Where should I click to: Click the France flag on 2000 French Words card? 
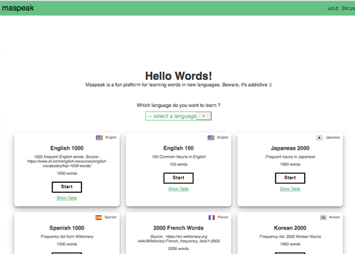[x=212, y=217]
